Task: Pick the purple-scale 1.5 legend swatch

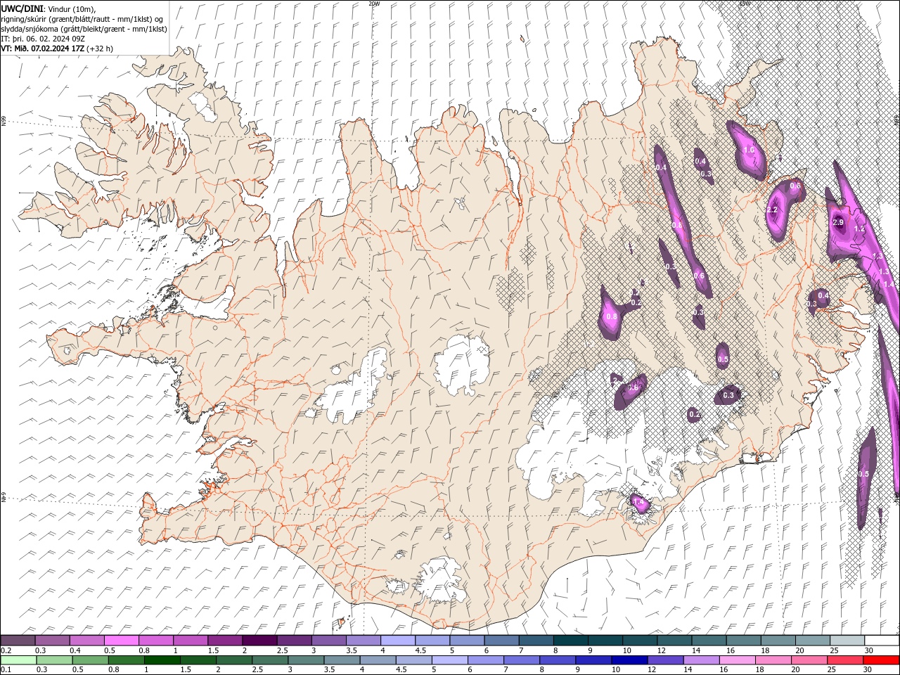Action: (x=225, y=640)
